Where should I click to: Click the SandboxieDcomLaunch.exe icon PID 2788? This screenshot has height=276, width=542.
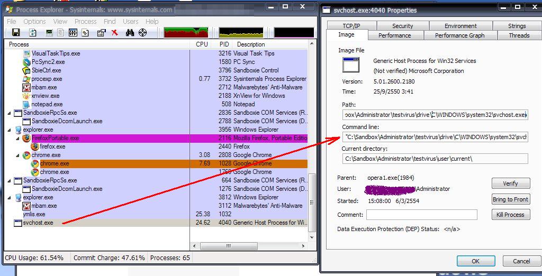coord(26,121)
